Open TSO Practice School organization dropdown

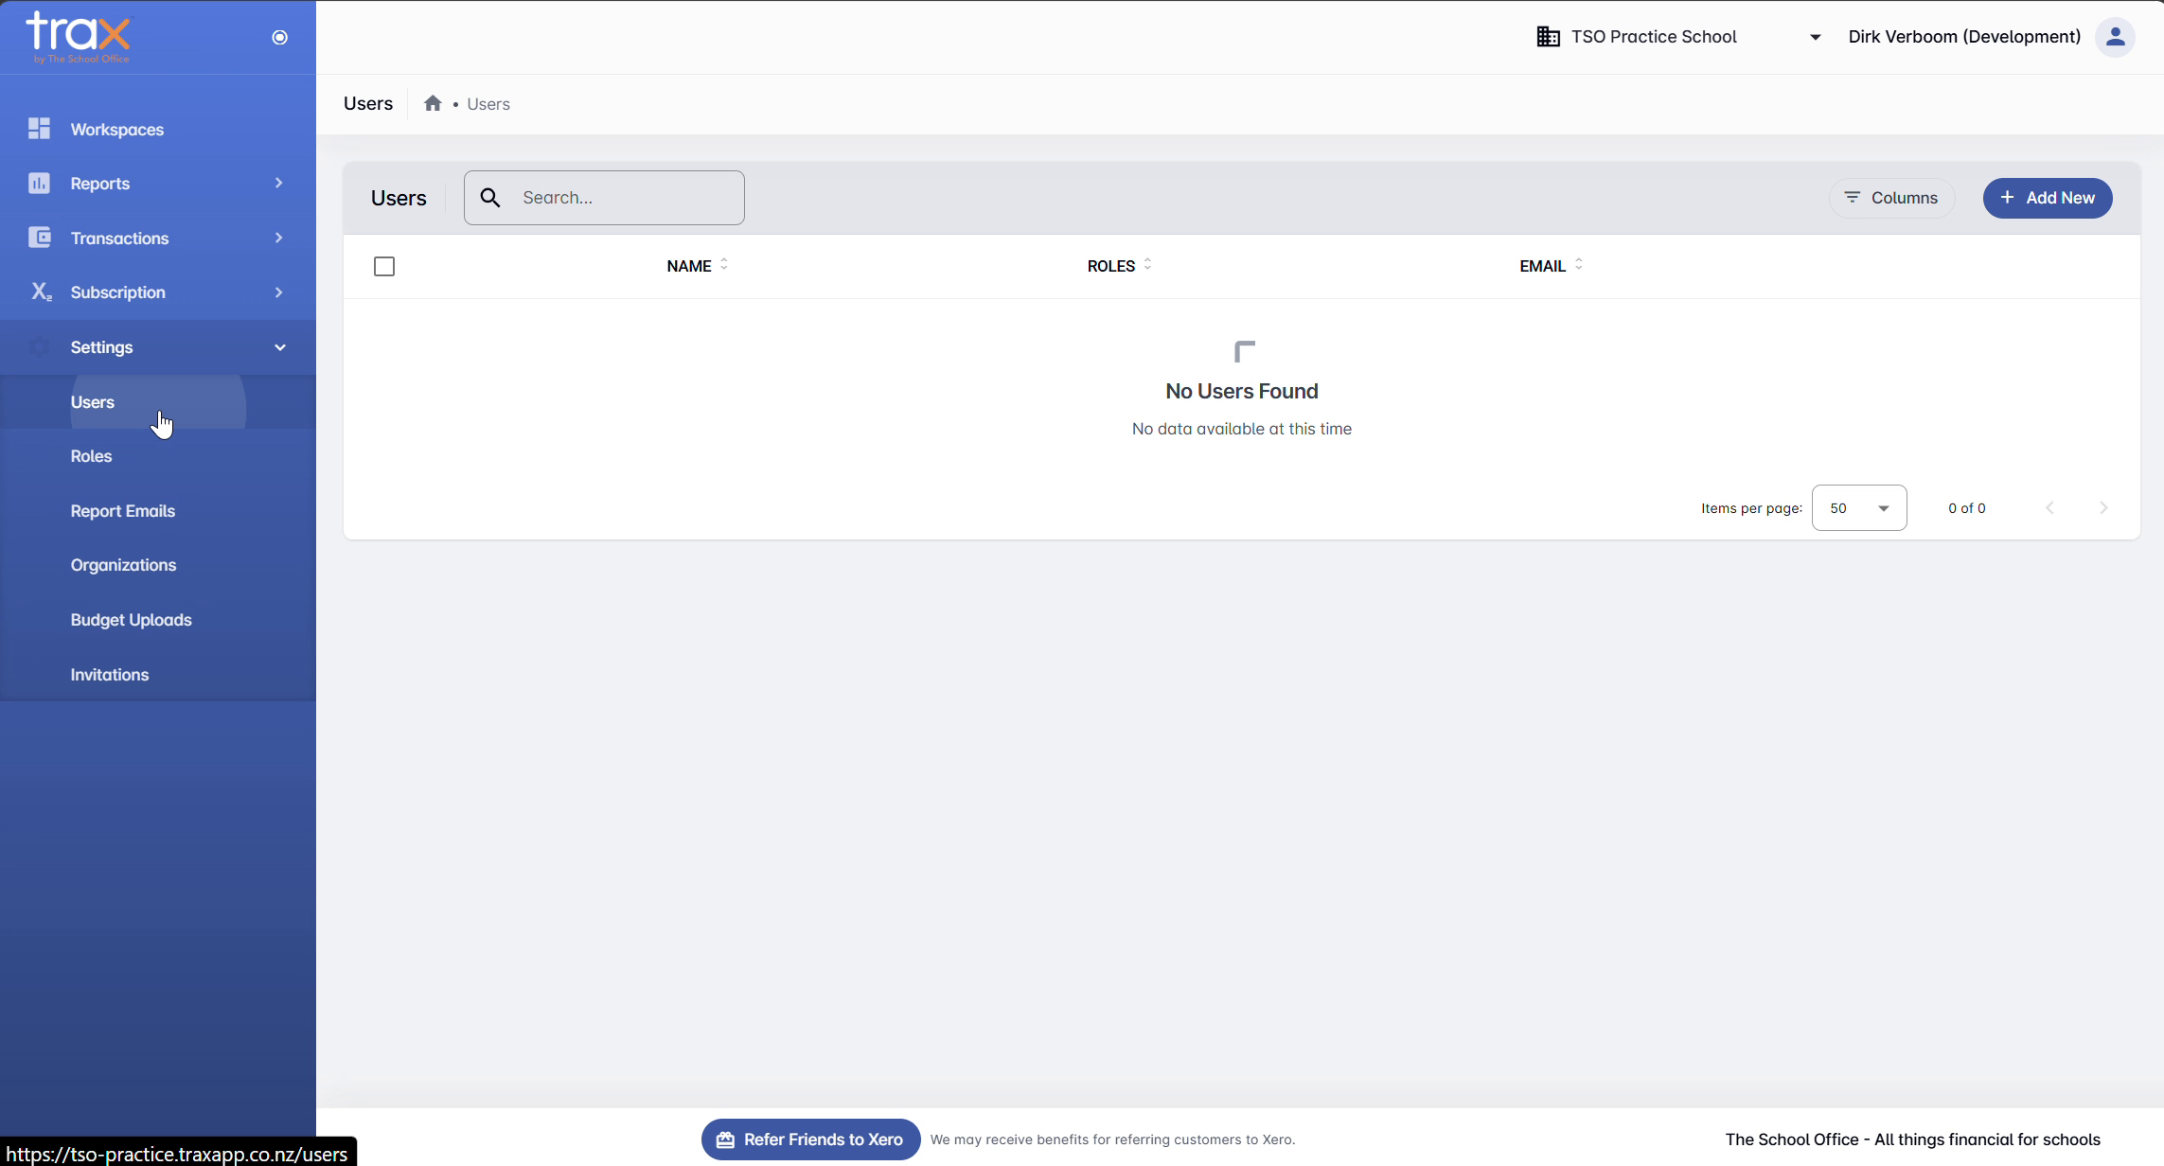point(1679,37)
